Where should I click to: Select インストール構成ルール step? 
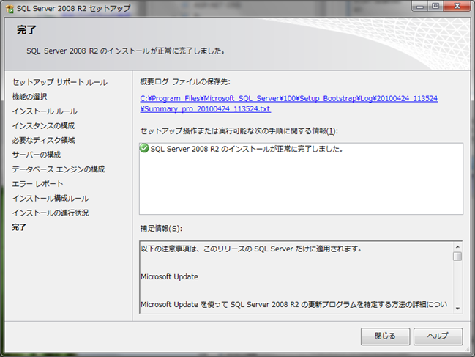click(x=51, y=199)
